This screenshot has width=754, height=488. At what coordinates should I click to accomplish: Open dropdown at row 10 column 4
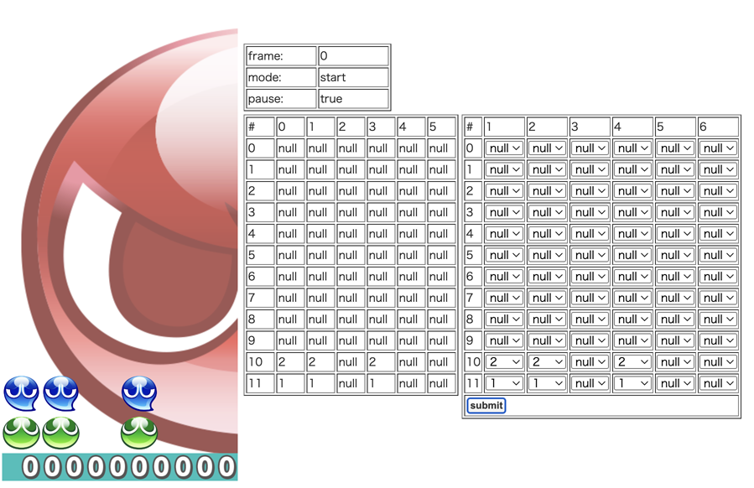[632, 361]
